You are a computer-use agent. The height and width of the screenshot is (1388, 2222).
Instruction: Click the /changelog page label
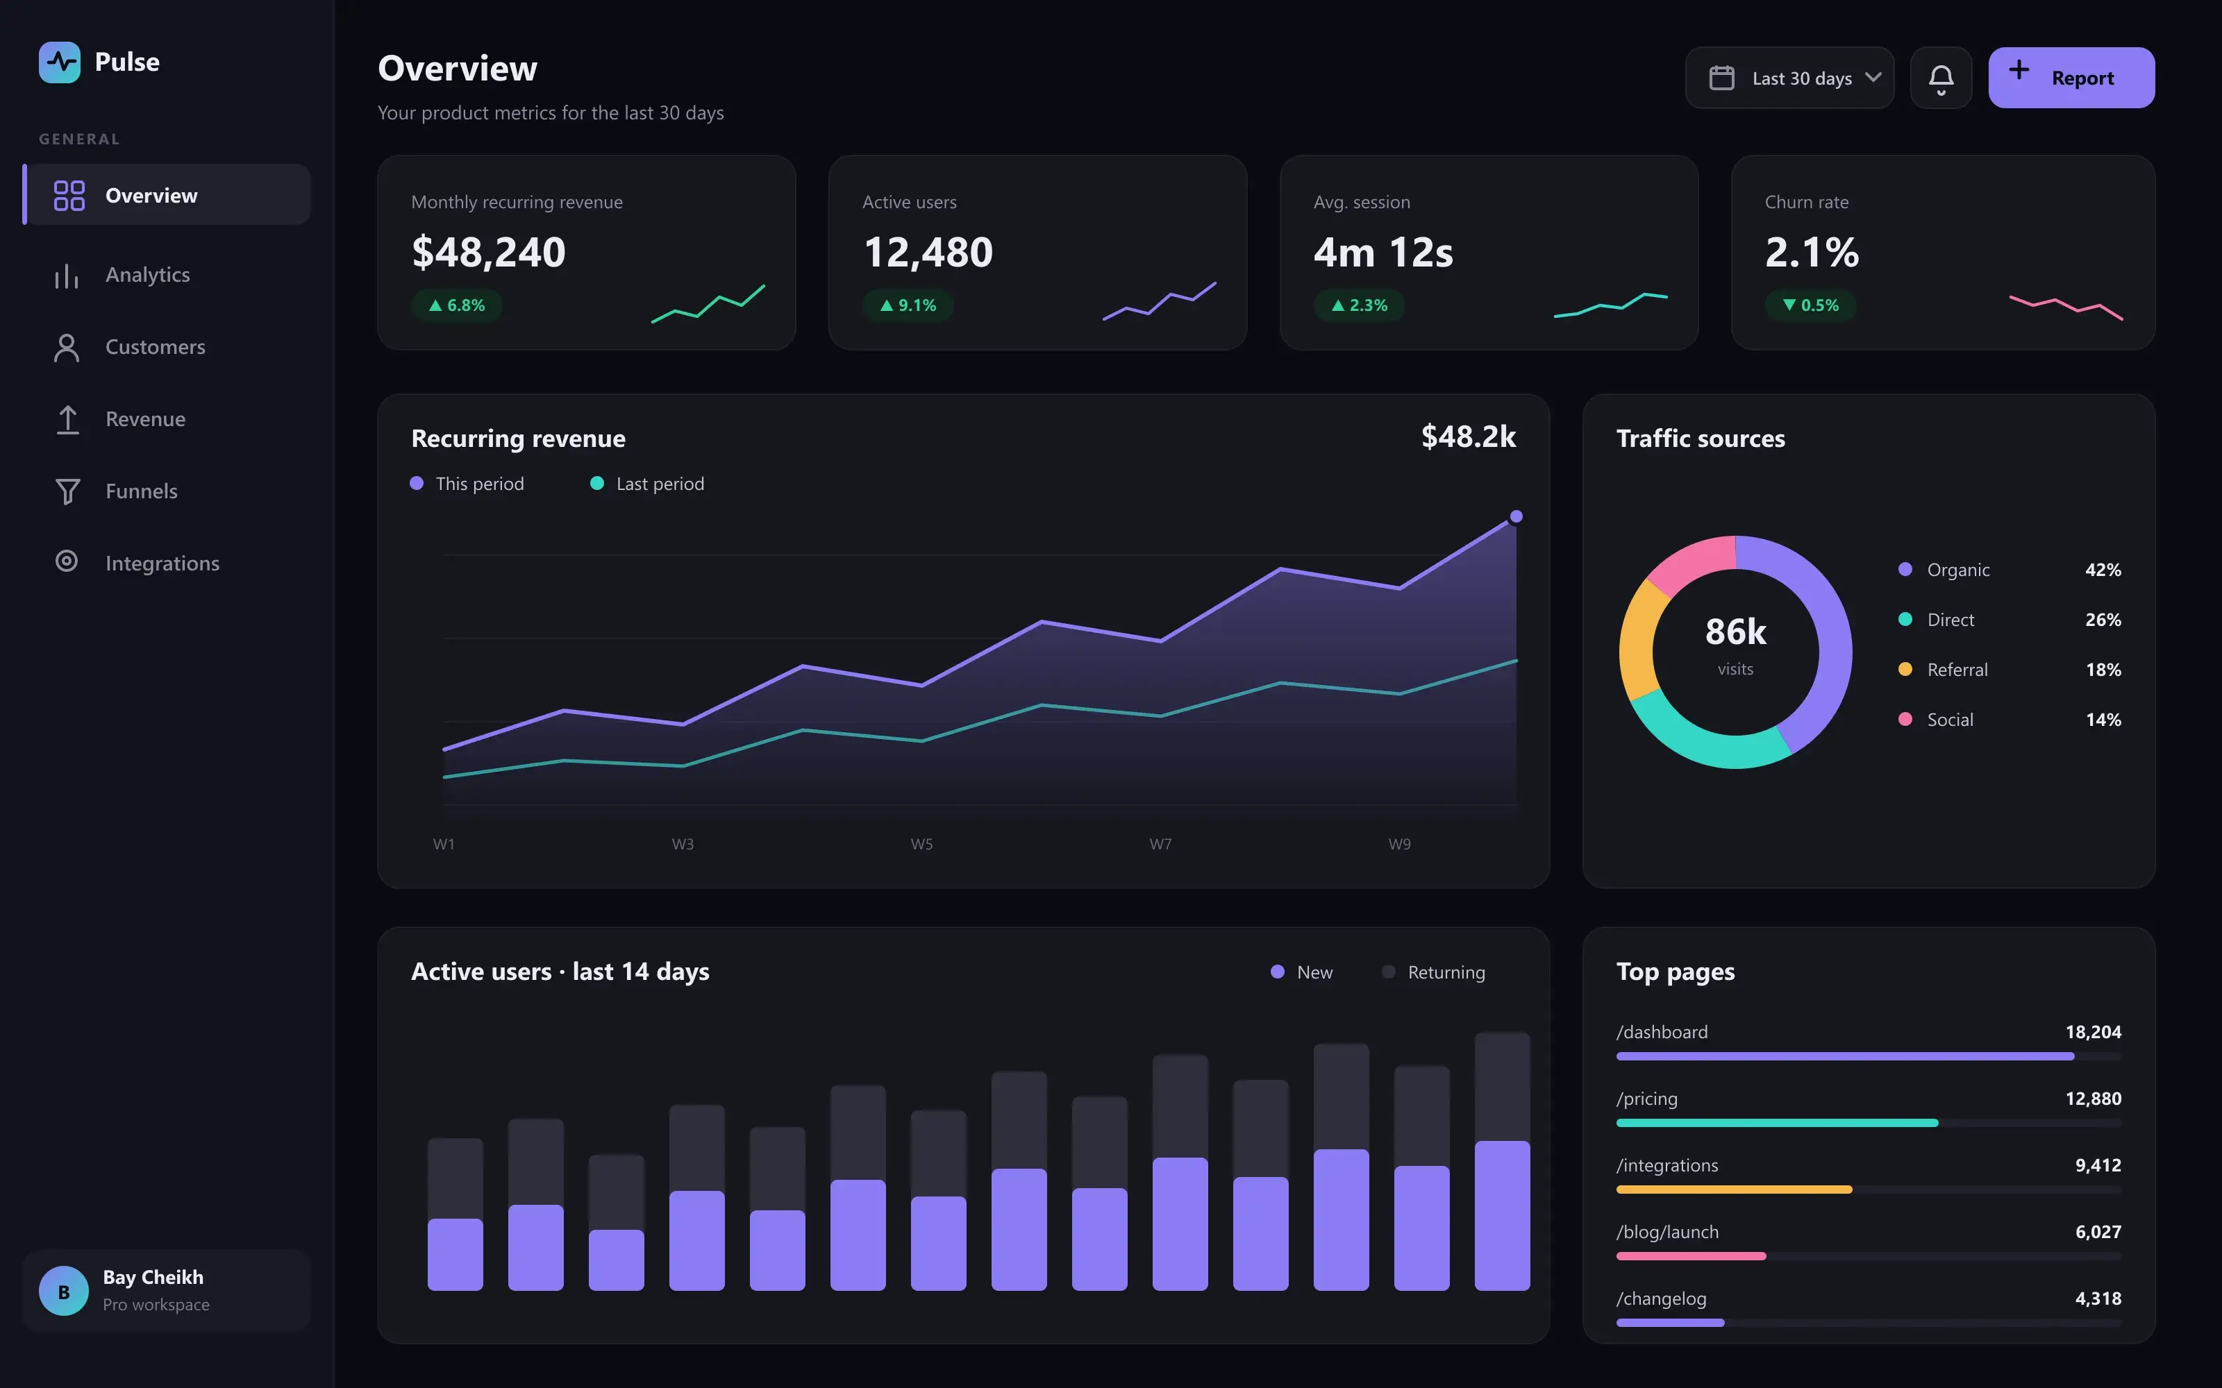click(x=1661, y=1298)
